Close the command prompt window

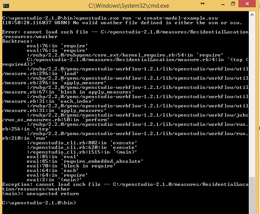click(x=247, y=3)
